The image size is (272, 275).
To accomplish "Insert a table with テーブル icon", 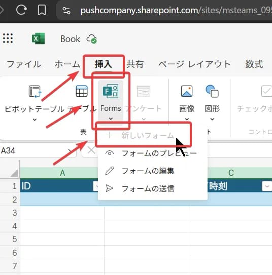I will (x=82, y=91).
